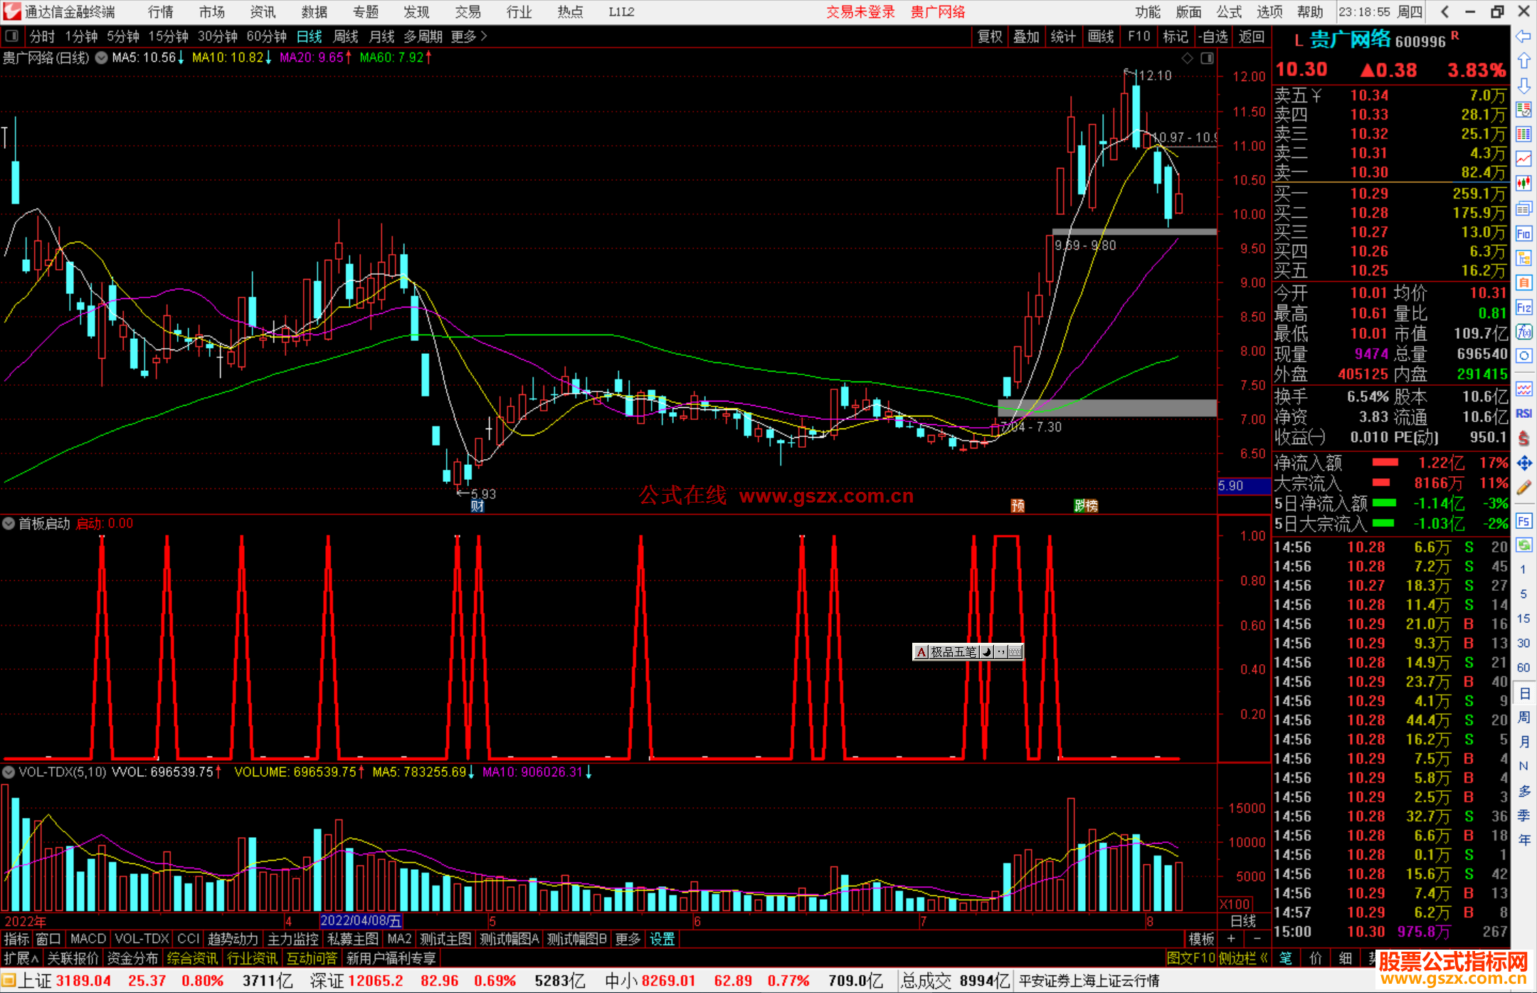Viewport: 1537px width, 993px height.
Task: Open the 扩展 expander at bottom left
Action: (21, 958)
